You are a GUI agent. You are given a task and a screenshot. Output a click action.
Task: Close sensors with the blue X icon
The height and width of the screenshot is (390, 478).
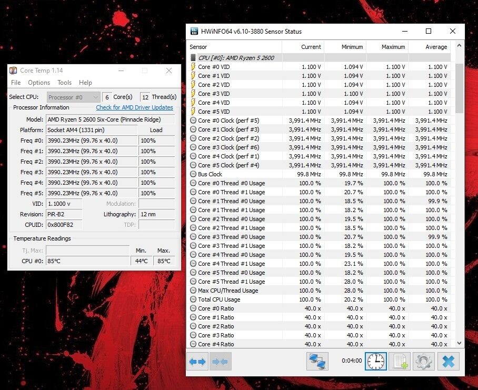pos(449,362)
